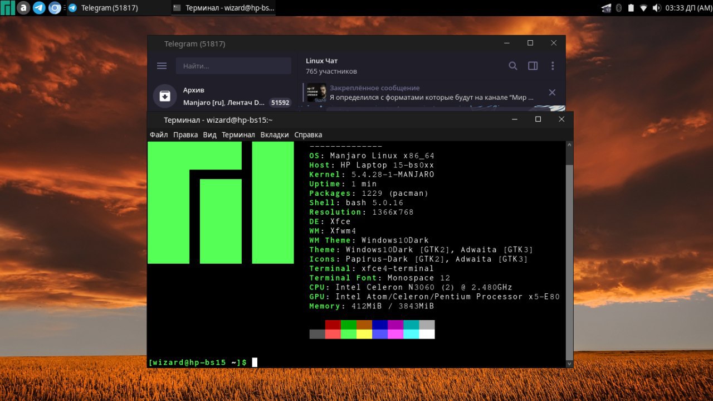Click the terminal scrollbar down arrow
The width and height of the screenshot is (713, 401).
tap(569, 364)
